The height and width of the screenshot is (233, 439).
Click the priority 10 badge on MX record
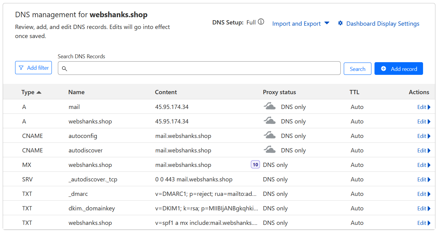coord(255,164)
